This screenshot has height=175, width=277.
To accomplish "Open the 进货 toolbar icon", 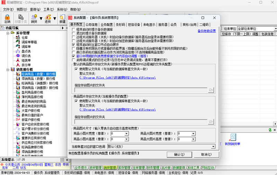I will [x=48, y=19].
